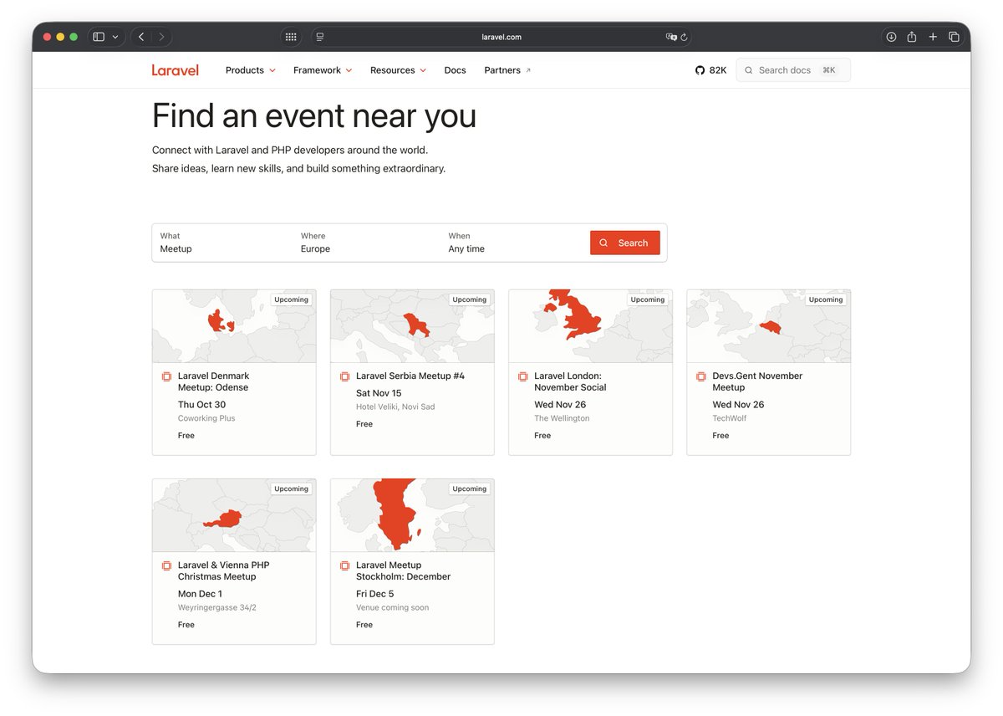Click the laravel.com address bar
The width and height of the screenshot is (1003, 716).
[x=501, y=37]
